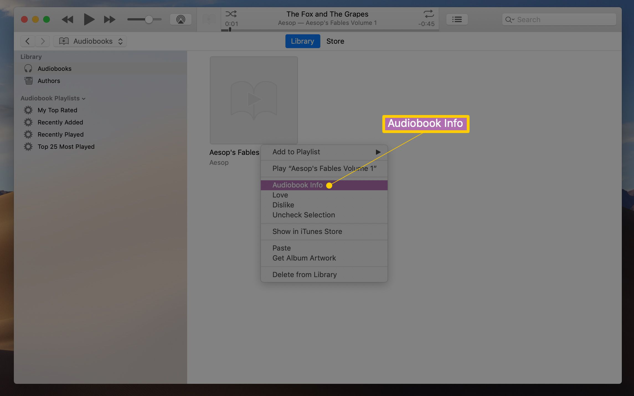
Task: Go back with the left chevron
Action: pyautogui.click(x=28, y=41)
